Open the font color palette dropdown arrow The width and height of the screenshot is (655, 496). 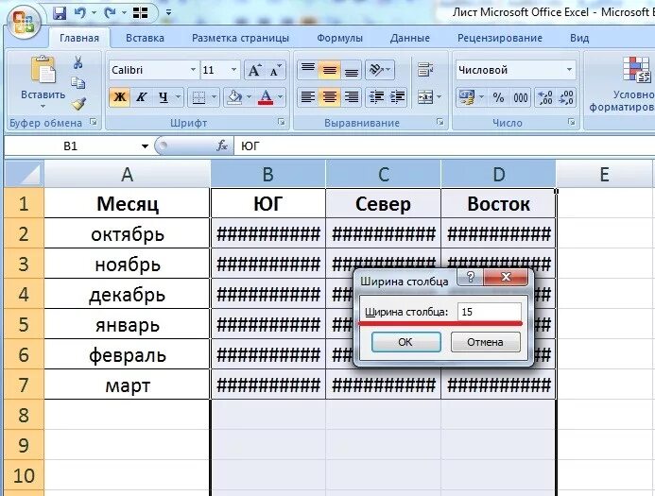tap(281, 97)
